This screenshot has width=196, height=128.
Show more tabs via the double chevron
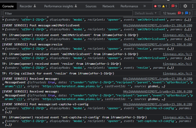(145, 6)
